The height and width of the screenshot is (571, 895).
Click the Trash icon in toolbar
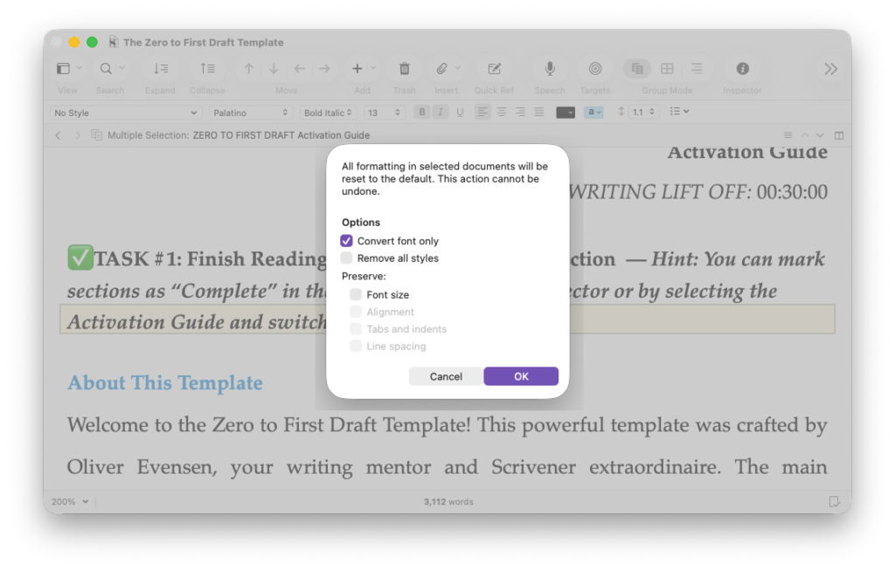tap(404, 69)
